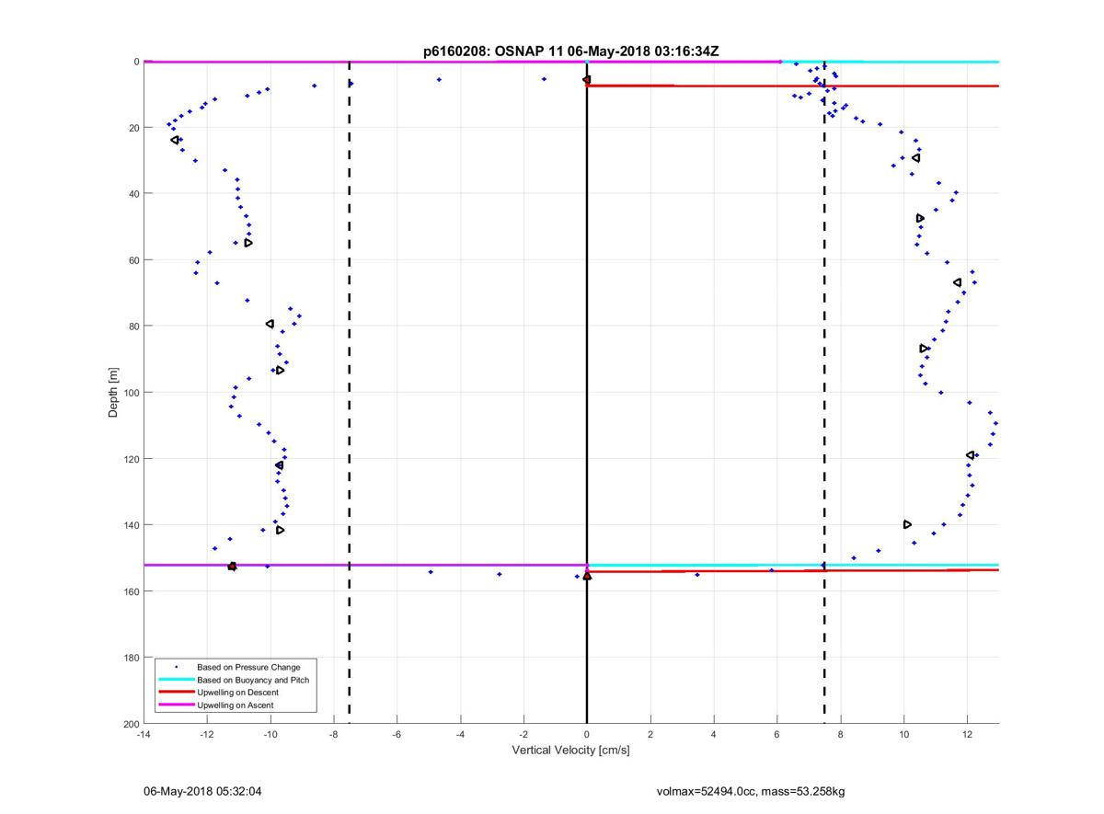Click the magenta line sample in legend
The image size is (1104, 814).
[x=176, y=705]
